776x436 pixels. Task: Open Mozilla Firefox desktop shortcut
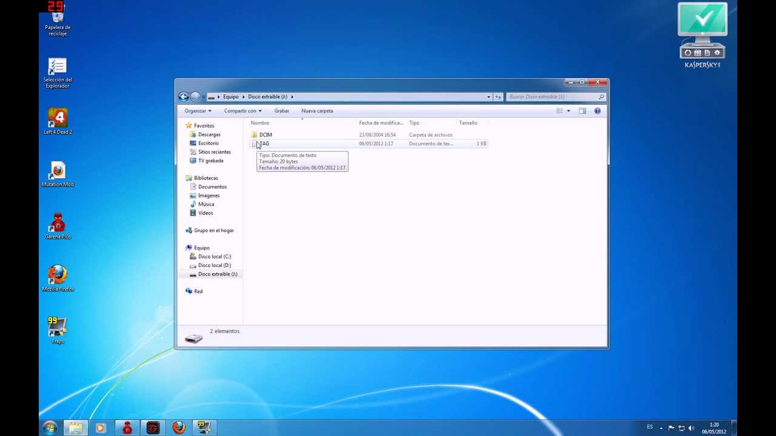tap(58, 279)
